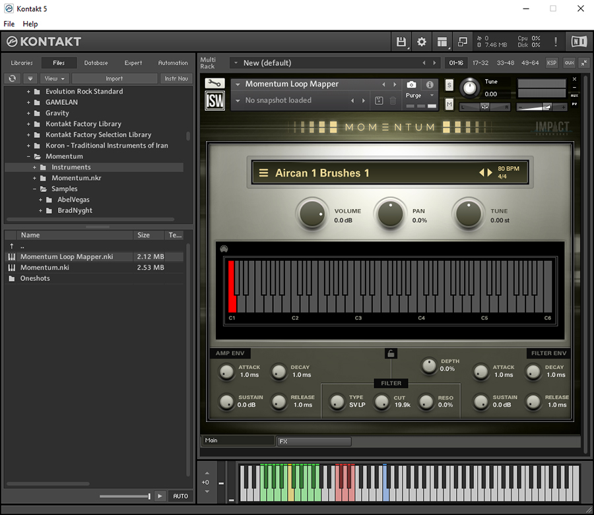The image size is (594, 515).
Task: Delete snapshot with the trash icon
Action: pyautogui.click(x=393, y=101)
